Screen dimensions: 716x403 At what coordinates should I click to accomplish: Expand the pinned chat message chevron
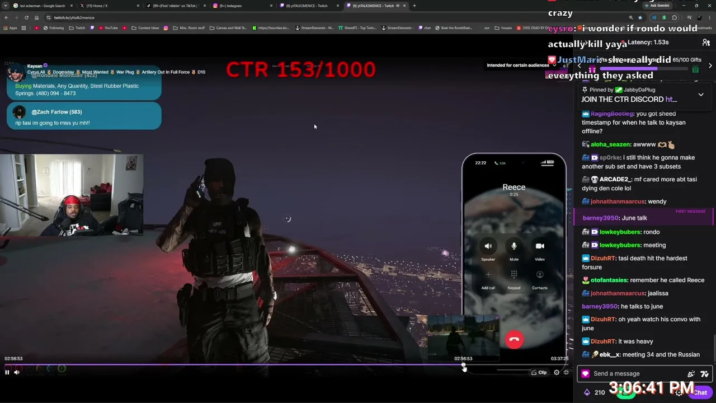point(701,95)
